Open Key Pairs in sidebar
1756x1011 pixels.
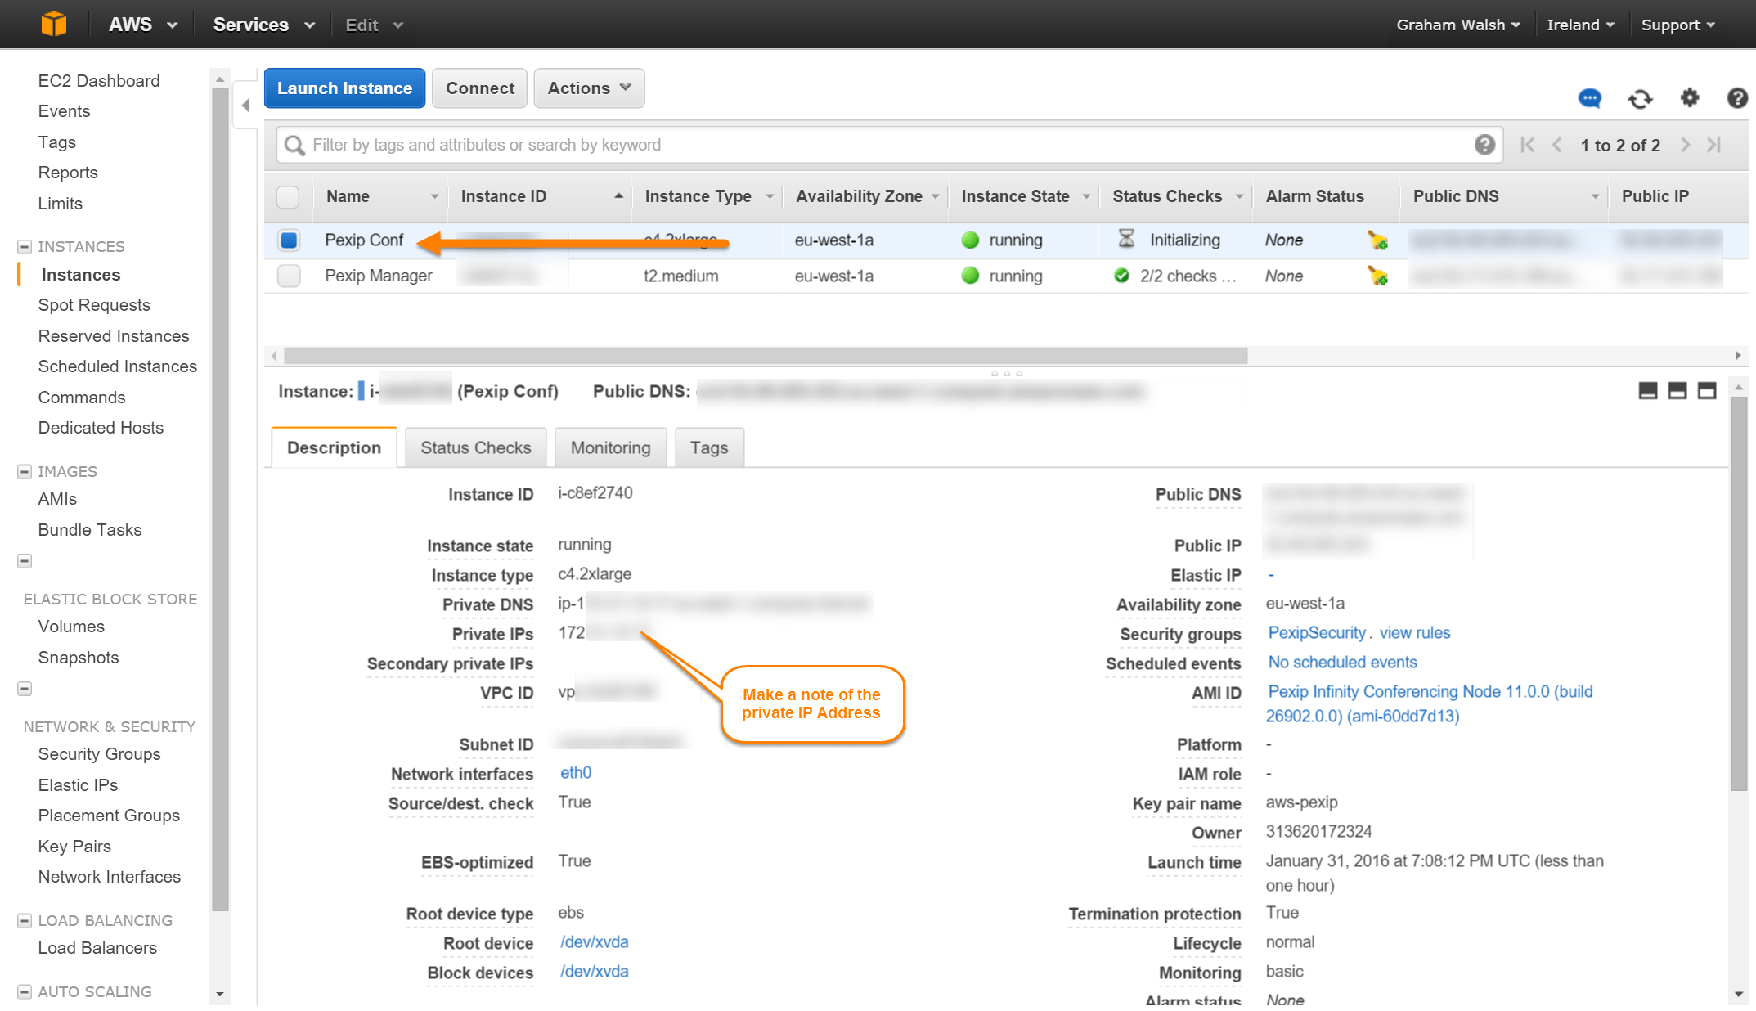(x=74, y=846)
